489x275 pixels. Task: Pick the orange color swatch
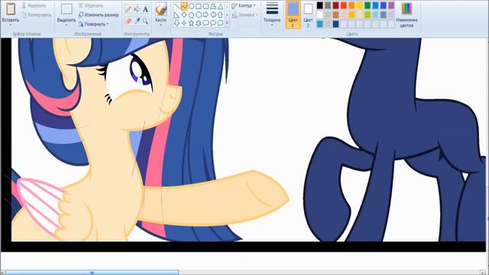click(351, 5)
